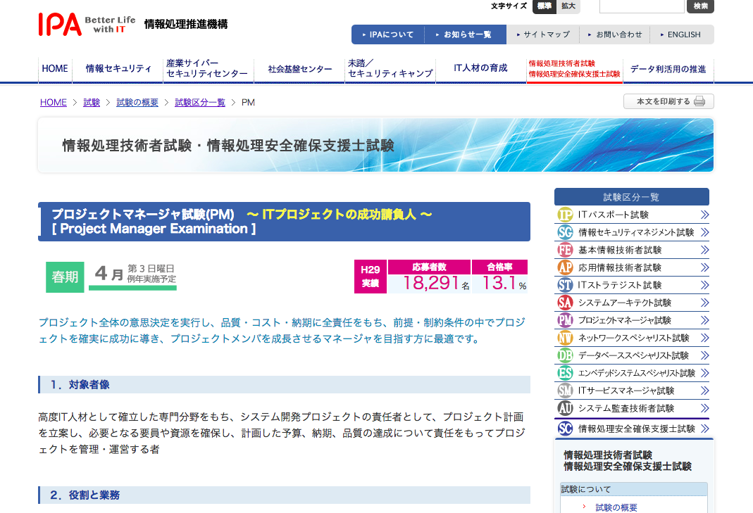Click the chevron on the 情報セキュリティマネジメント試験 row
The height and width of the screenshot is (513, 753).
[704, 232]
